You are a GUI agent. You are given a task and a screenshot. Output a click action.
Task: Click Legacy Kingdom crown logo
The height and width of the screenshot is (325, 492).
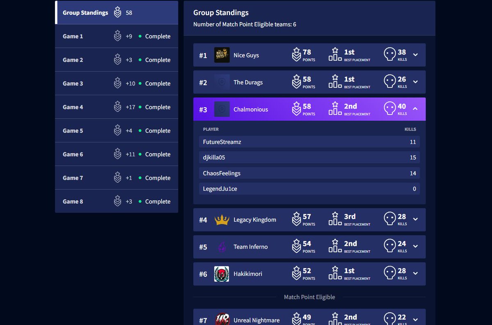point(222,220)
